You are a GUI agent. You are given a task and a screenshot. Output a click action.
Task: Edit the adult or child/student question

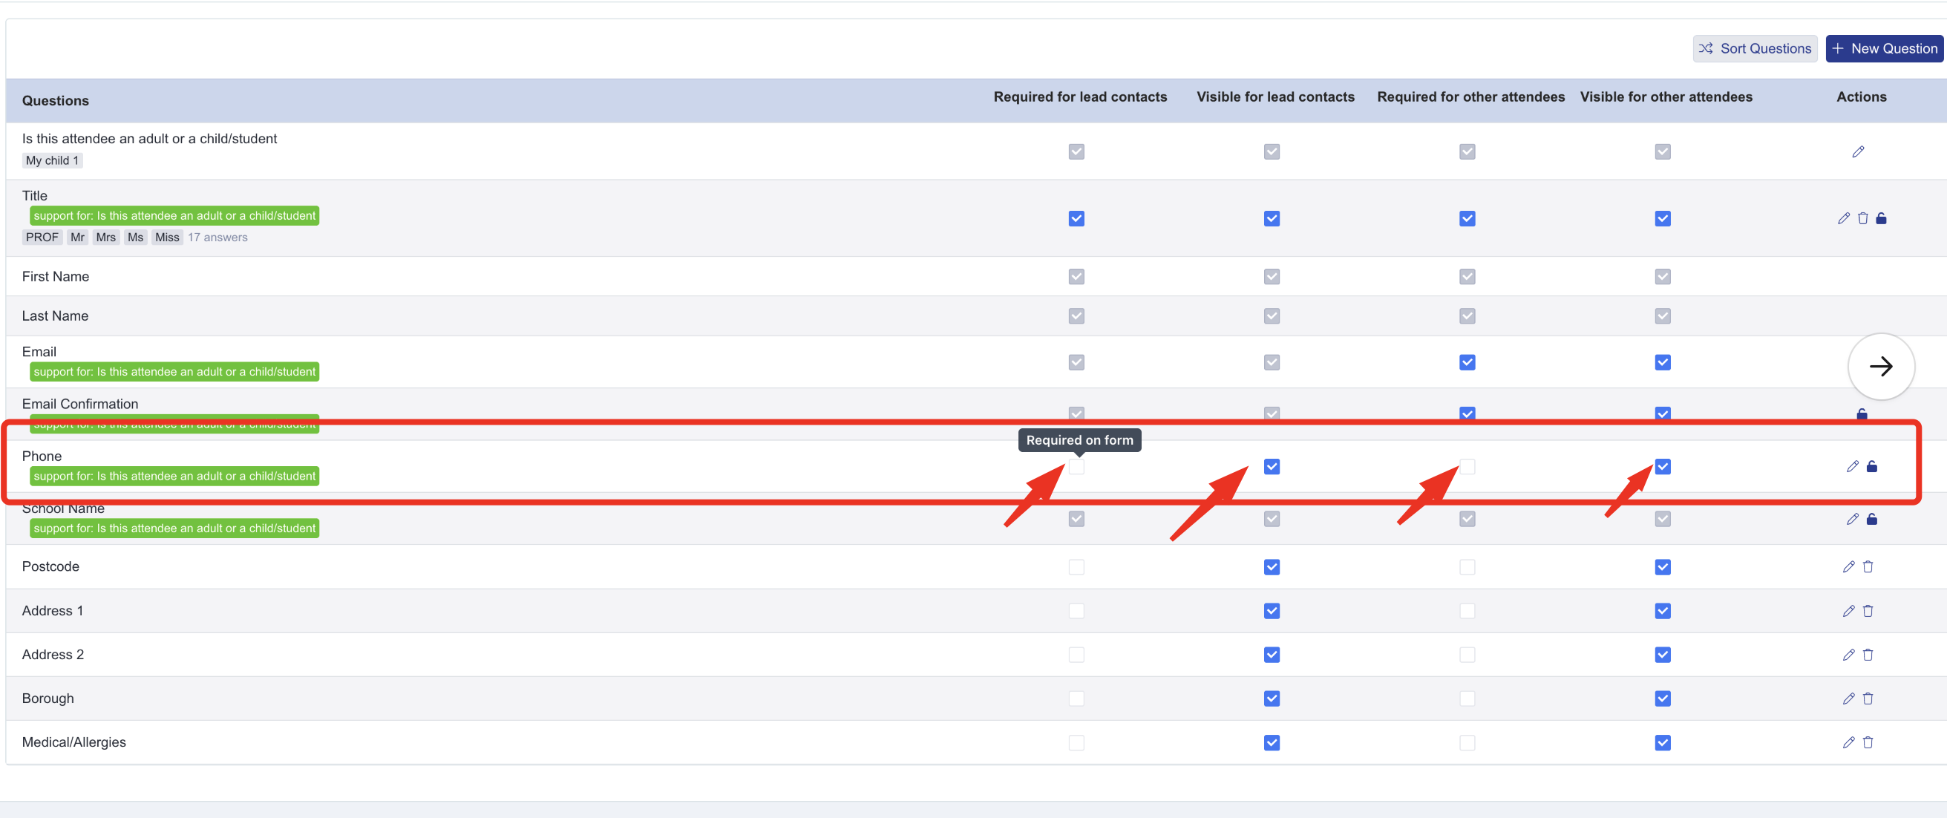[x=1858, y=152]
